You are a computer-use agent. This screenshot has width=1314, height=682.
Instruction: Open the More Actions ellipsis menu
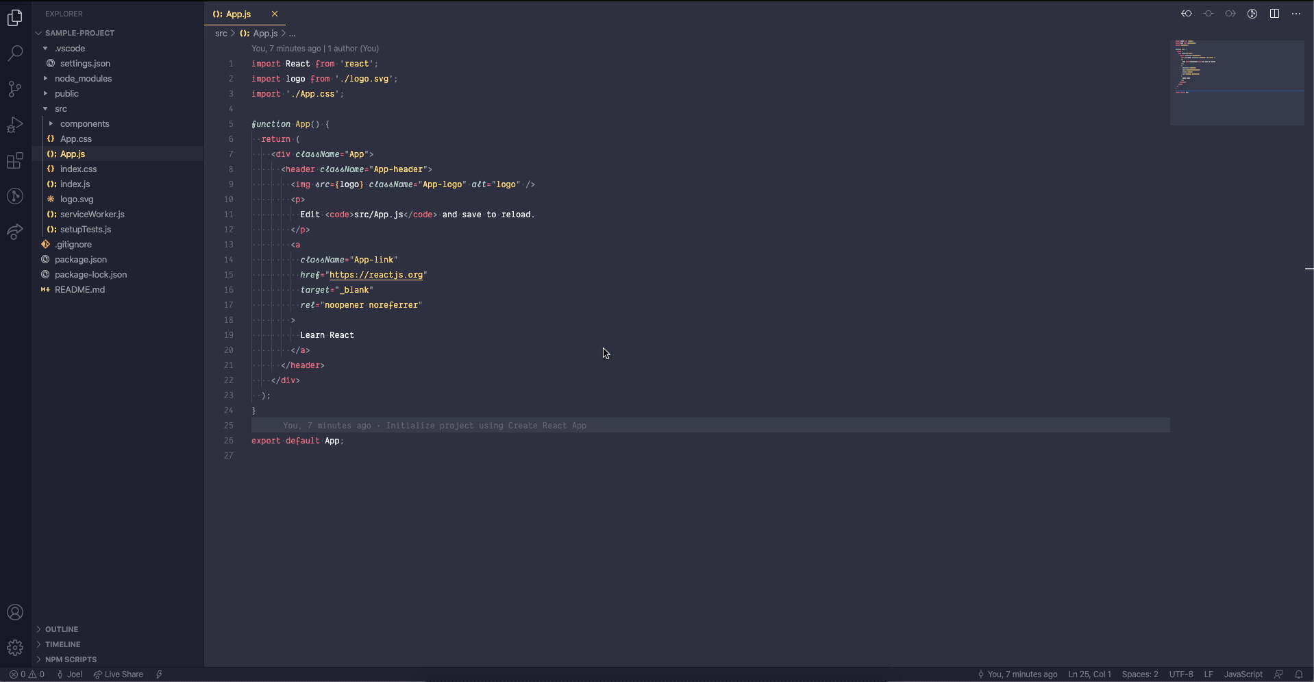point(1296,13)
